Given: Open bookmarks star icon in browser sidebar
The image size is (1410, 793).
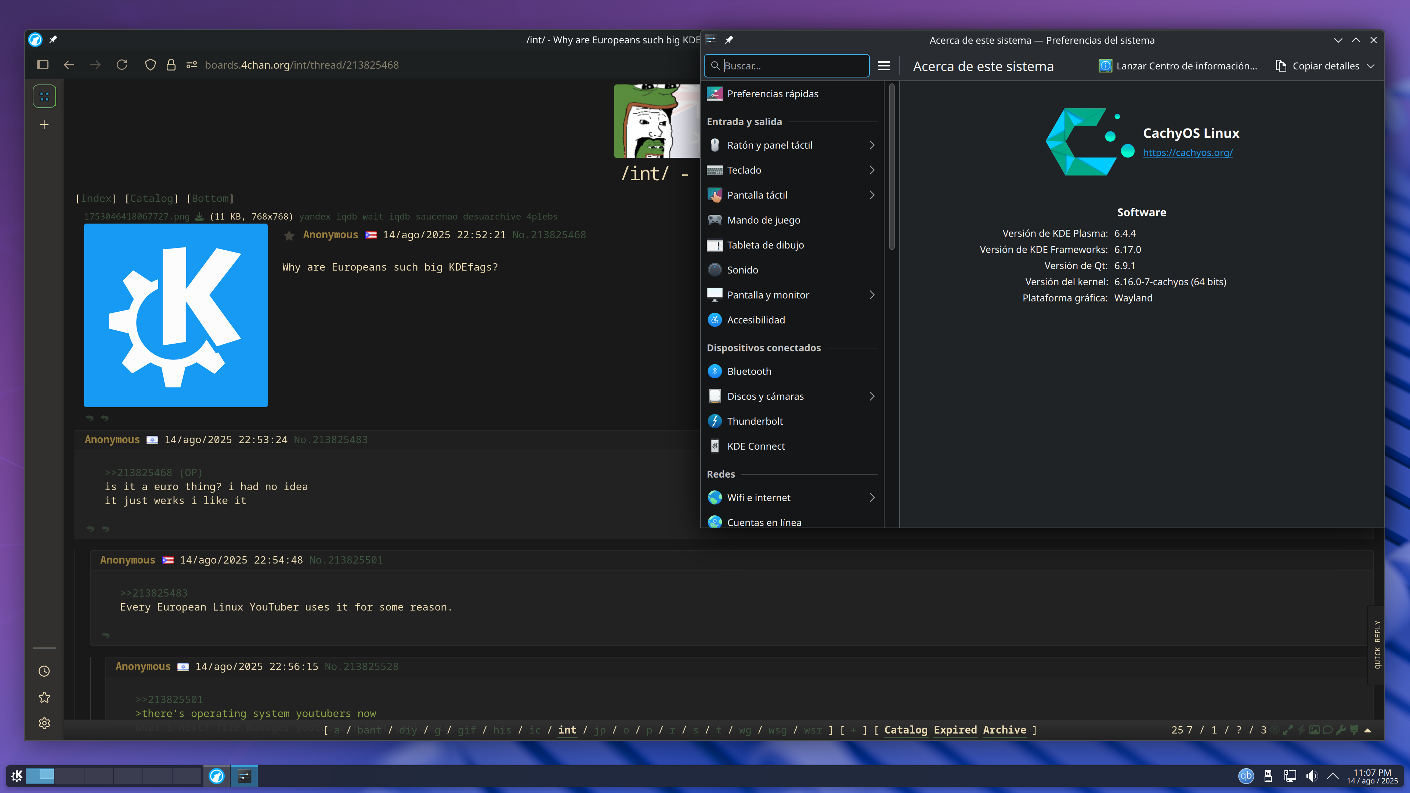Looking at the screenshot, I should [x=44, y=697].
